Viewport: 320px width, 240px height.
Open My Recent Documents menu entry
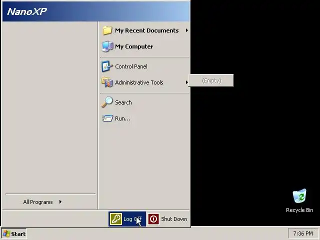(x=145, y=30)
